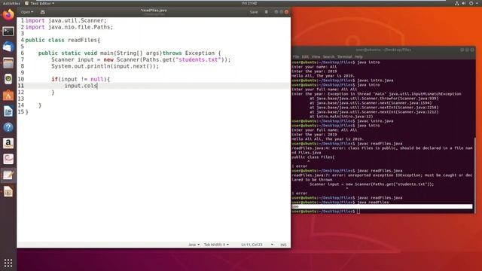Click the new document icon beside Open
This screenshot has width=482, height=271.
(x=43, y=12)
